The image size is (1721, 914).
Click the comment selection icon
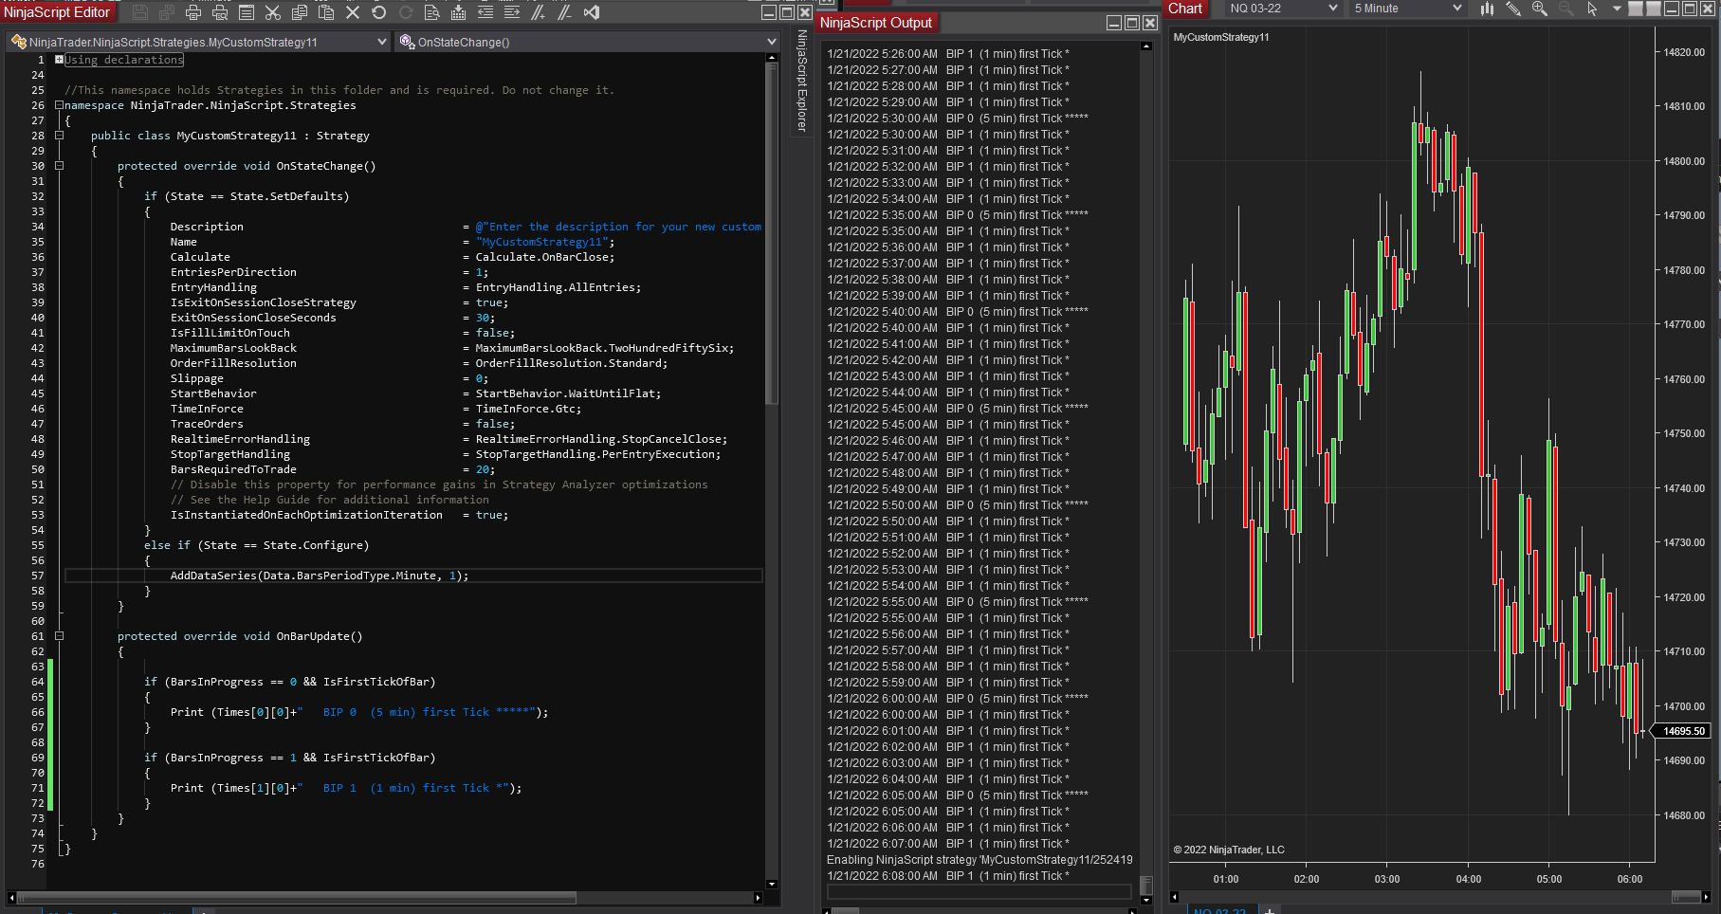coord(539,12)
